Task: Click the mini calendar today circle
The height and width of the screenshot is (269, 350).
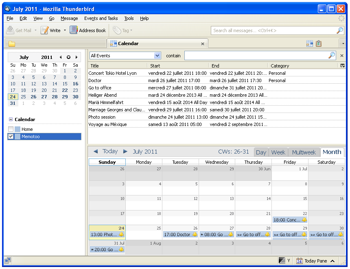Action: coord(68,57)
